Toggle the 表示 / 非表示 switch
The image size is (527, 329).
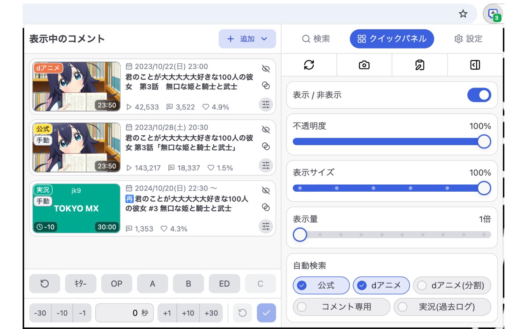479,95
